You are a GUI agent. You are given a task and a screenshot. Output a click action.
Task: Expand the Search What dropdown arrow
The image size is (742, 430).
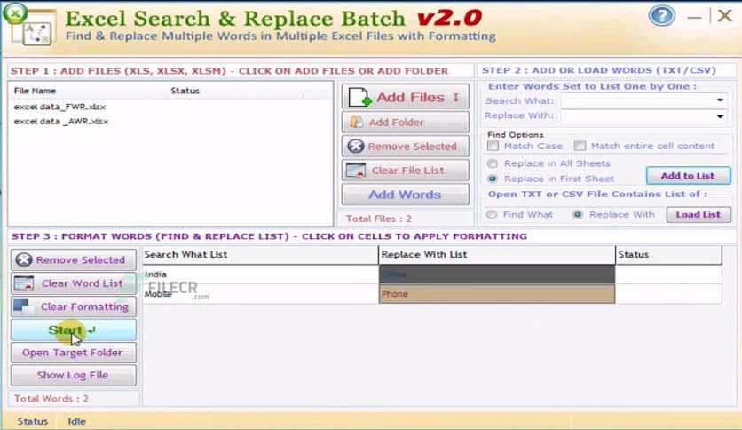[720, 100]
